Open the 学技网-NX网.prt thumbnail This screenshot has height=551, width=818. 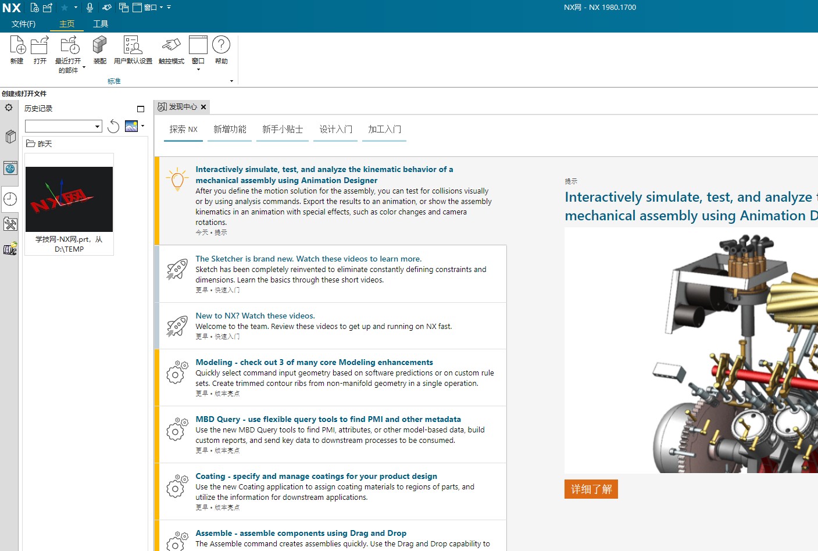tap(69, 199)
